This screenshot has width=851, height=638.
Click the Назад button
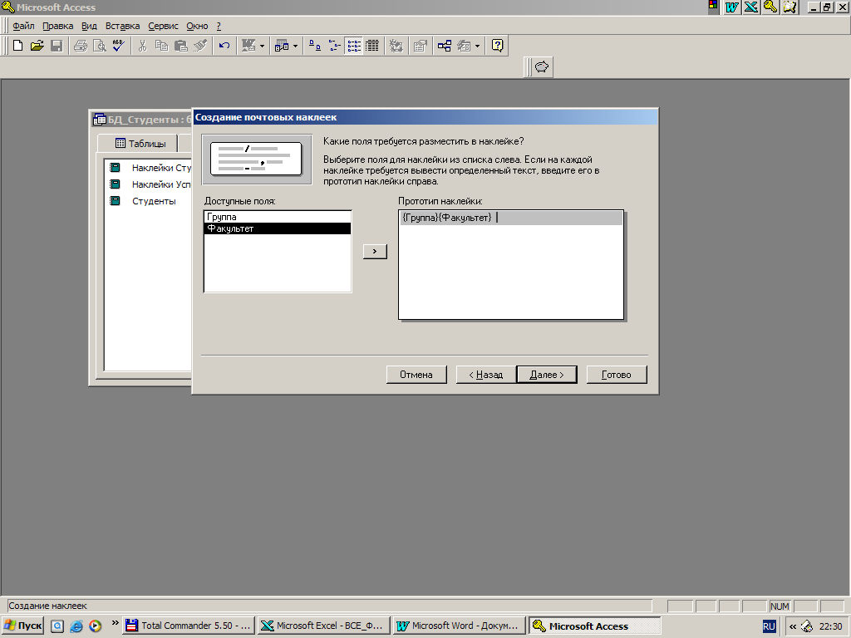click(x=485, y=375)
